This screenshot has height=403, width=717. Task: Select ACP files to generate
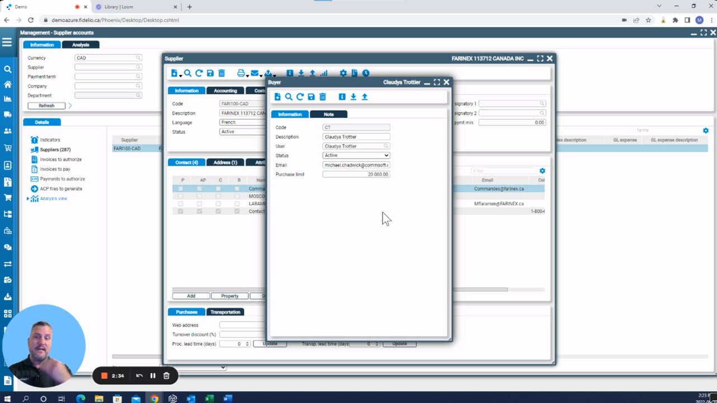61,189
